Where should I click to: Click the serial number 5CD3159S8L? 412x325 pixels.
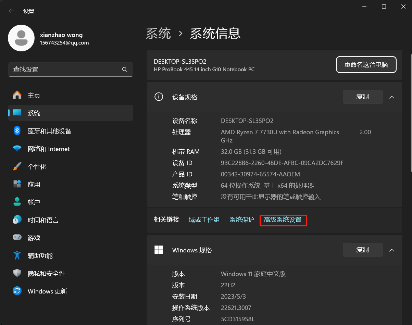238,319
